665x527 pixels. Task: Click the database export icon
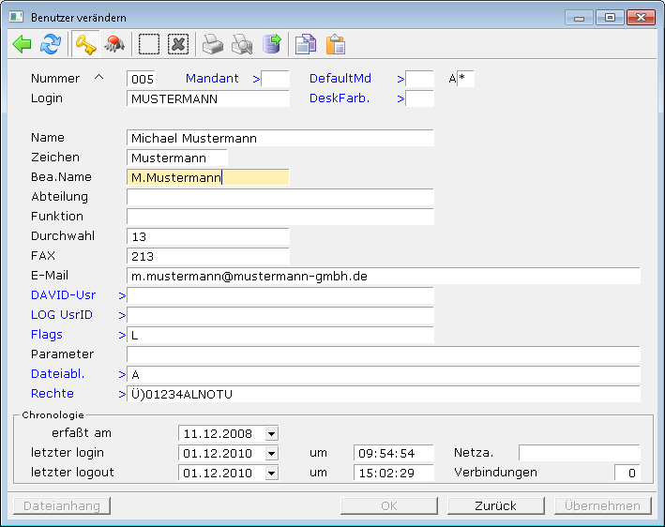pos(272,44)
